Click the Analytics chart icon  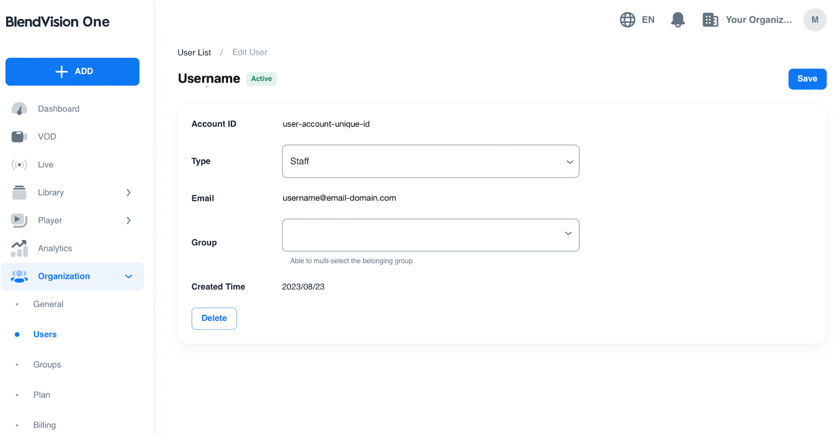pyautogui.click(x=19, y=248)
